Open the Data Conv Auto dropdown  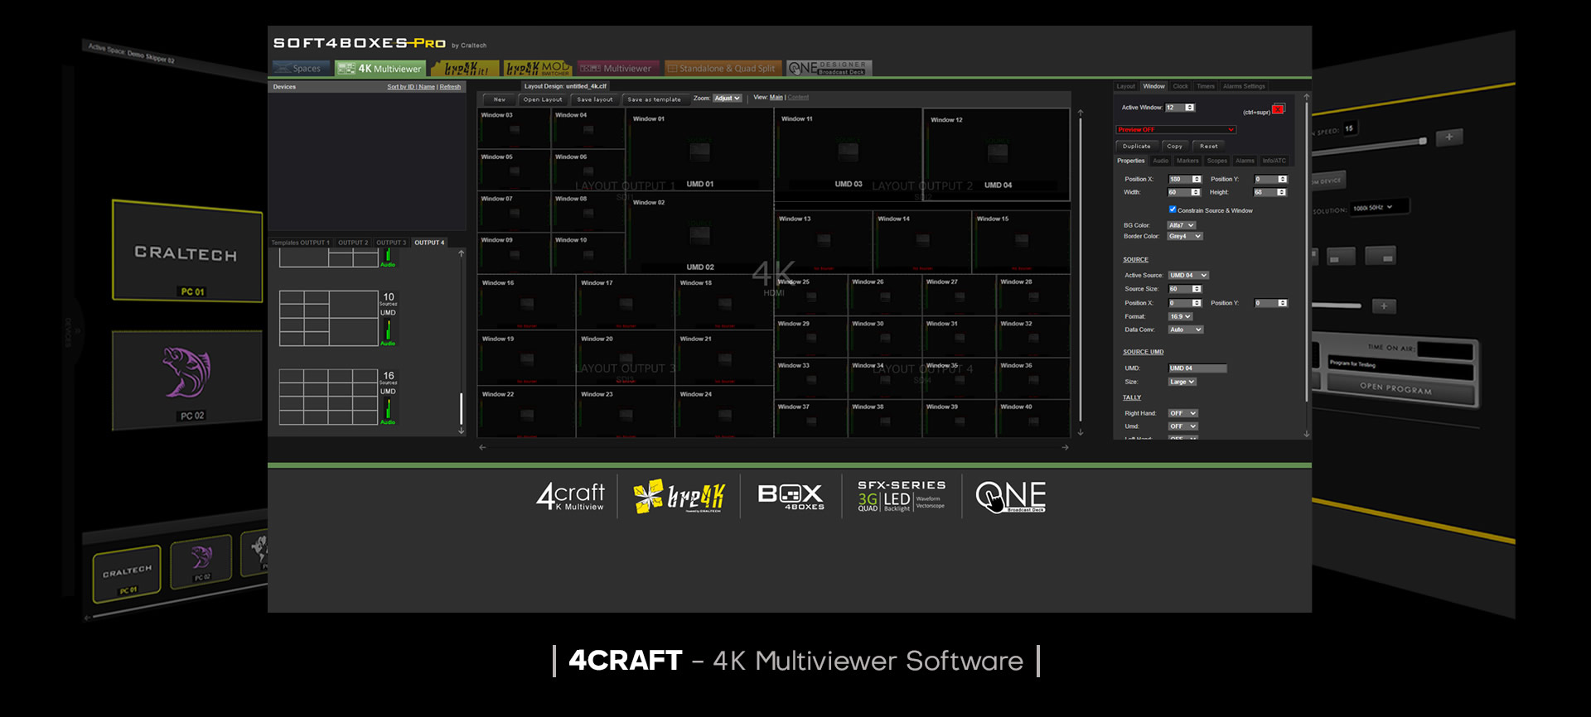[x=1186, y=330]
